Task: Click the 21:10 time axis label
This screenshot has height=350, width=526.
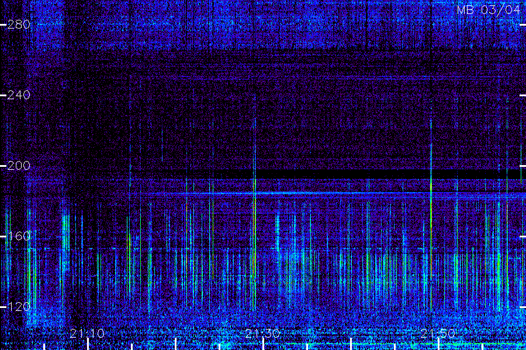Action: tap(87, 333)
